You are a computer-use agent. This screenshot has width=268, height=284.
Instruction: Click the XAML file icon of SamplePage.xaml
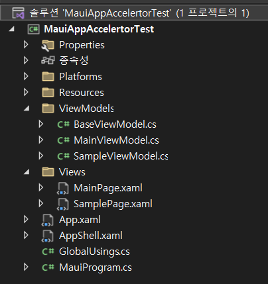coord(63,204)
